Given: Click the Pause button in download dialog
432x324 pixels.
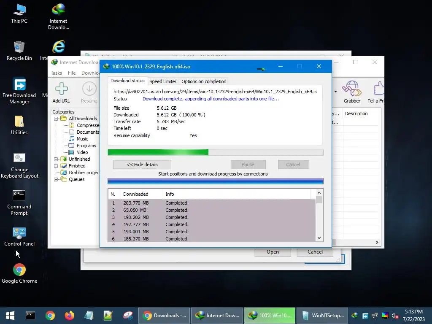Looking at the screenshot, I should point(248,165).
